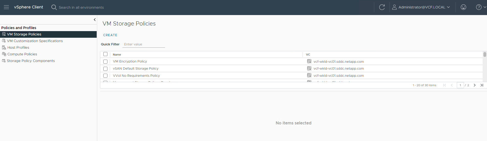Click the Host Profiles sidebar icon
487x141 pixels.
point(4,47)
